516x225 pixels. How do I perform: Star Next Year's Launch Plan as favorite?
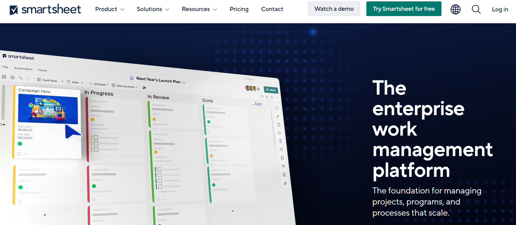184,82
